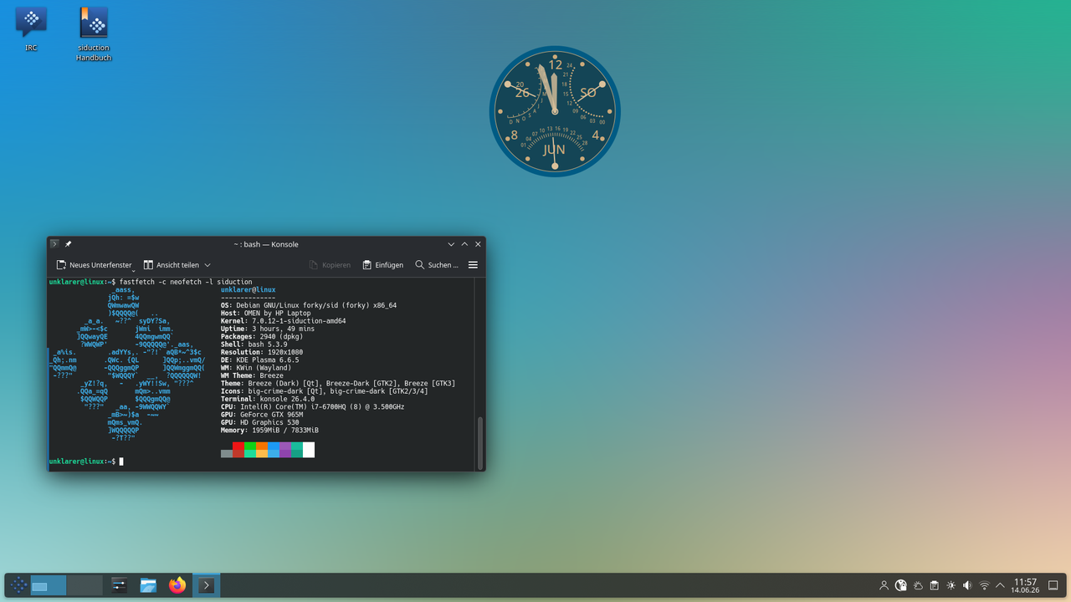The height and width of the screenshot is (602, 1071).
Task: Click the 'Kernel: 7.0.12-1-siduction-amd64' line
Action: [x=283, y=321]
